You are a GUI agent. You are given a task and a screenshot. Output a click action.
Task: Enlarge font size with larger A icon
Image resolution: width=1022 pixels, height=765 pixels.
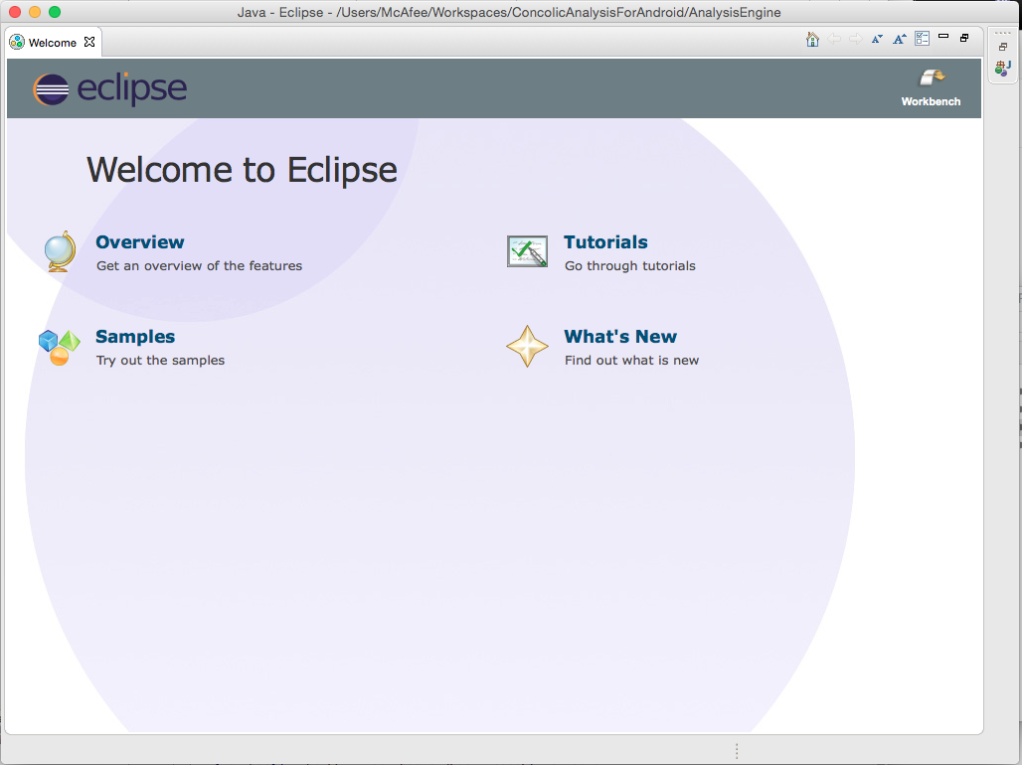point(900,39)
